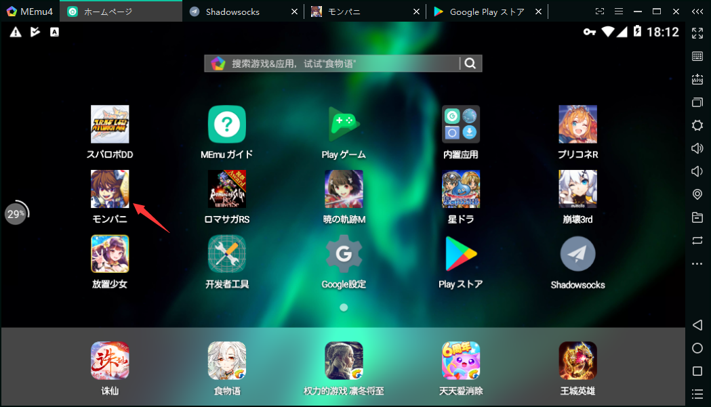Open the keyboard mapping tool
711x407 pixels.
[x=697, y=56]
